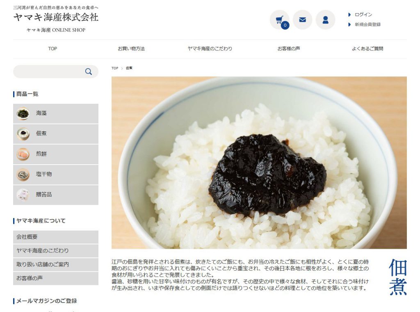This screenshot has height=312, width=420.
Task: Click the TOP breadcrumb link
Action: pos(115,68)
